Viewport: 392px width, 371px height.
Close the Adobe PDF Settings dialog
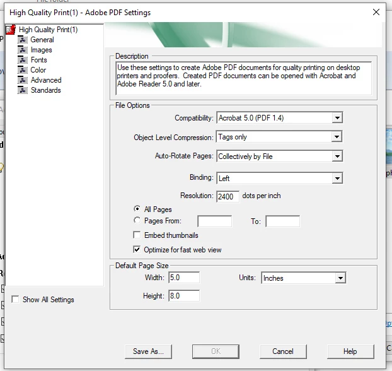[x=376, y=12]
